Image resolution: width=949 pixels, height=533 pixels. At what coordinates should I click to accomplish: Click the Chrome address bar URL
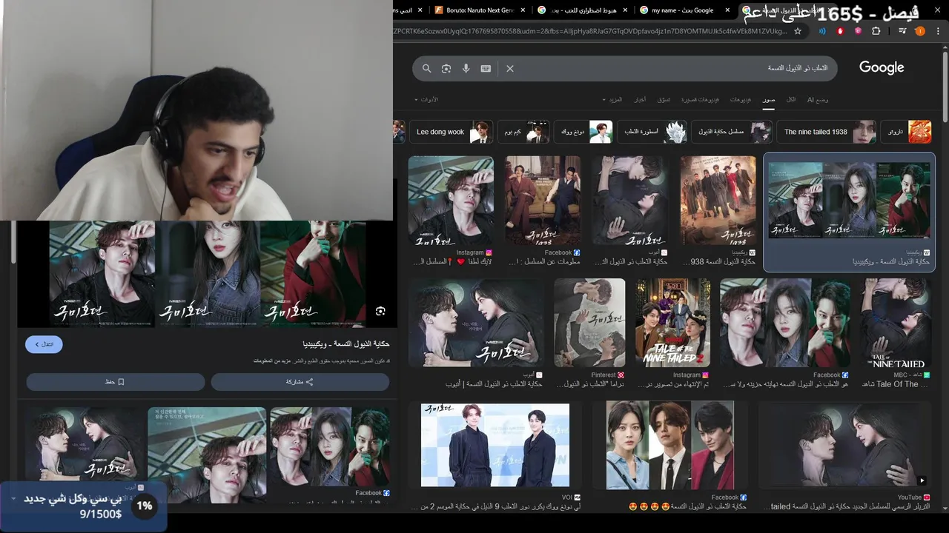592,31
